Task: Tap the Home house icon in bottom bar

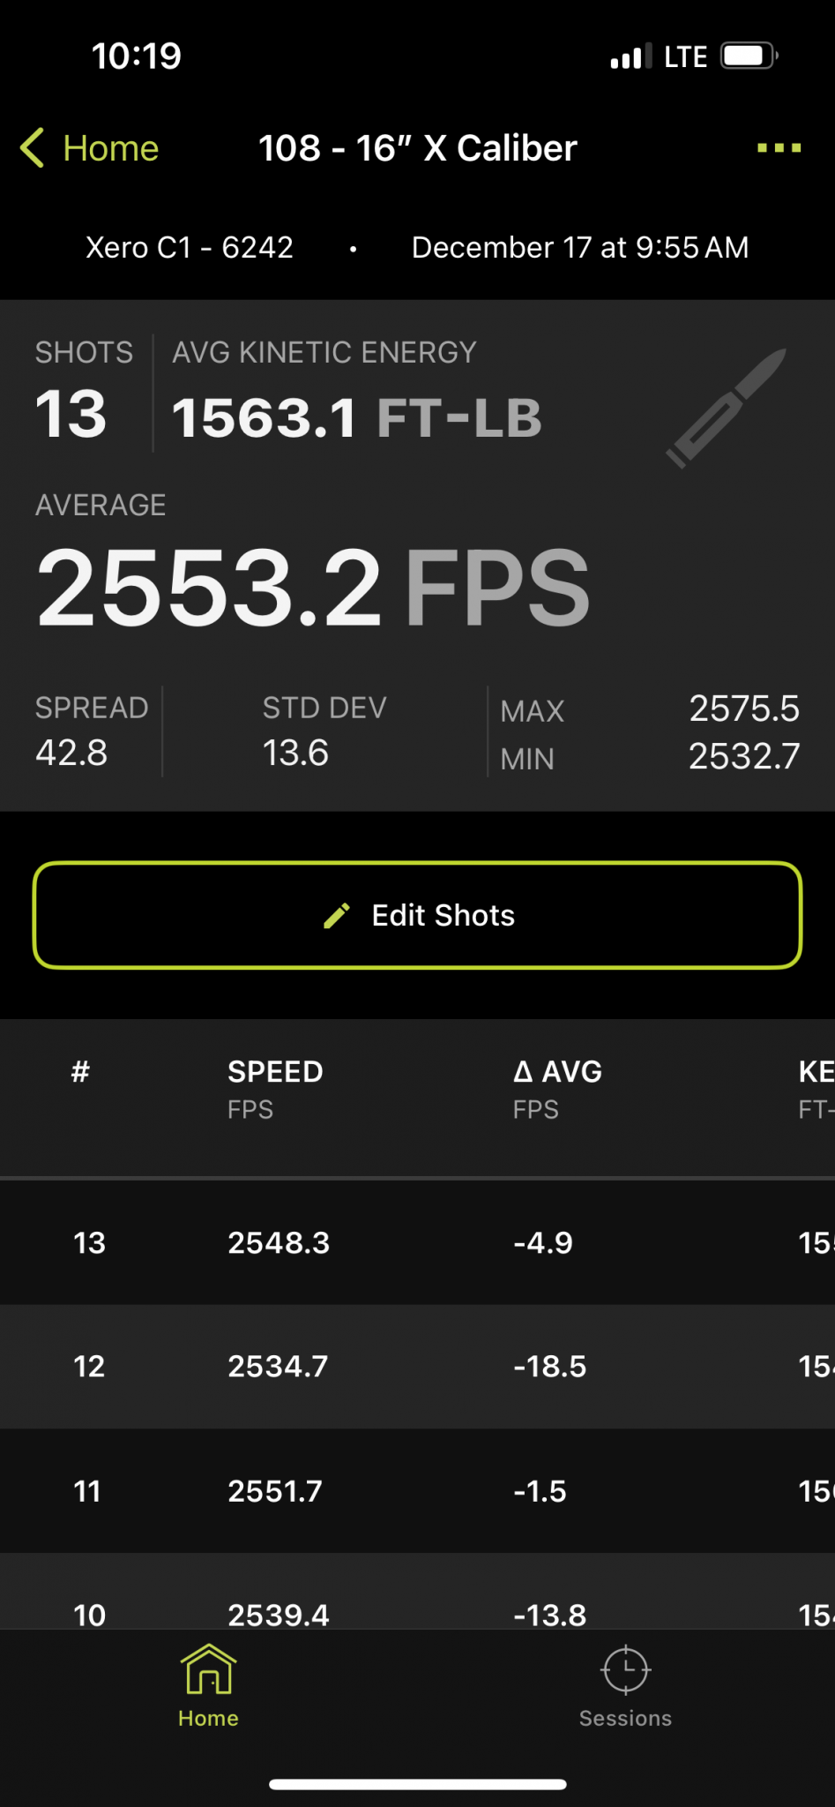Action: point(208,1669)
